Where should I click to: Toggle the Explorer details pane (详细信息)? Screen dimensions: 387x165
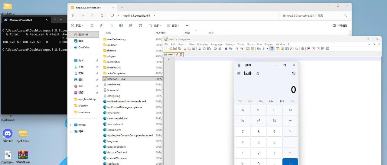click(x=340, y=26)
